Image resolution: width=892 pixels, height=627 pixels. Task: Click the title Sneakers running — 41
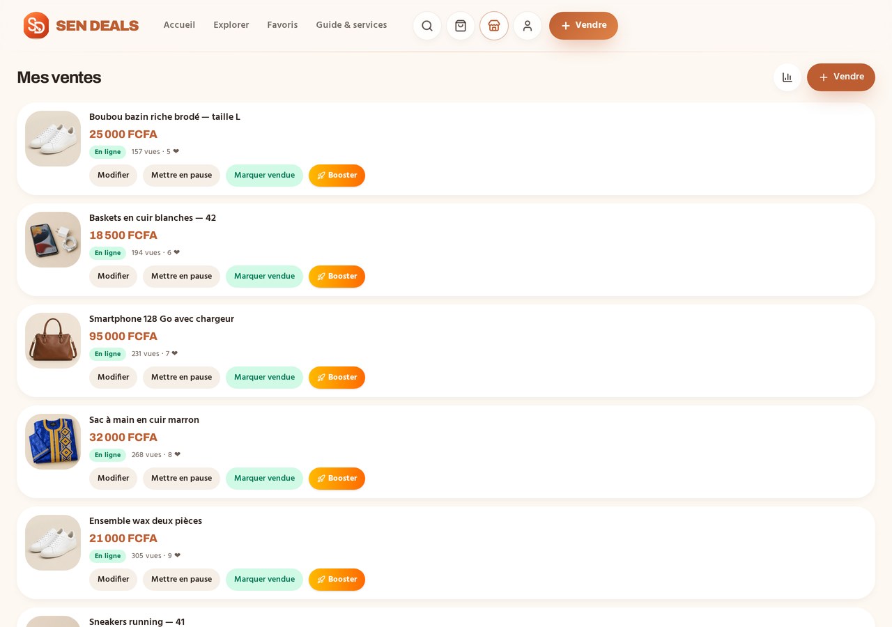(x=137, y=621)
